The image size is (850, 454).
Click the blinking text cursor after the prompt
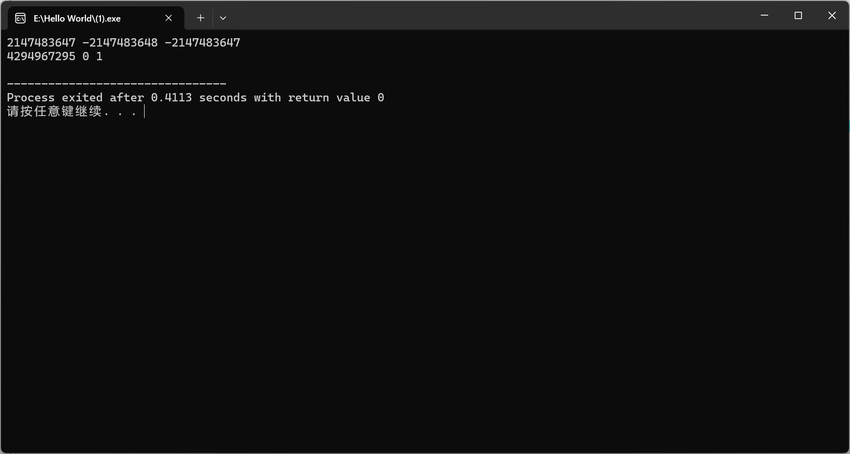(x=145, y=112)
